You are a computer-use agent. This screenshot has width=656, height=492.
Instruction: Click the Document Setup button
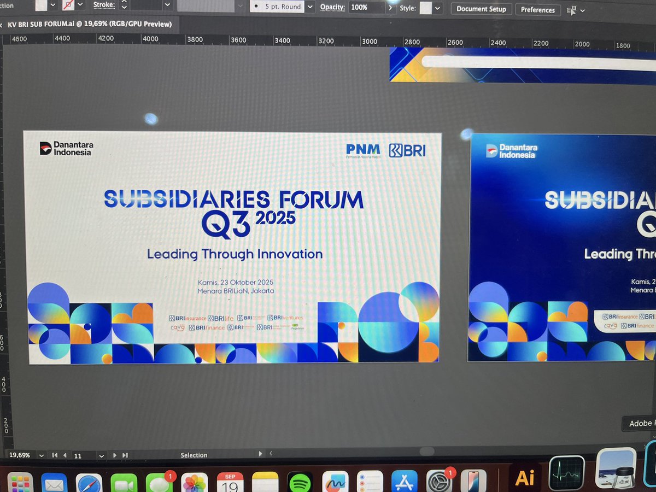tap(482, 9)
